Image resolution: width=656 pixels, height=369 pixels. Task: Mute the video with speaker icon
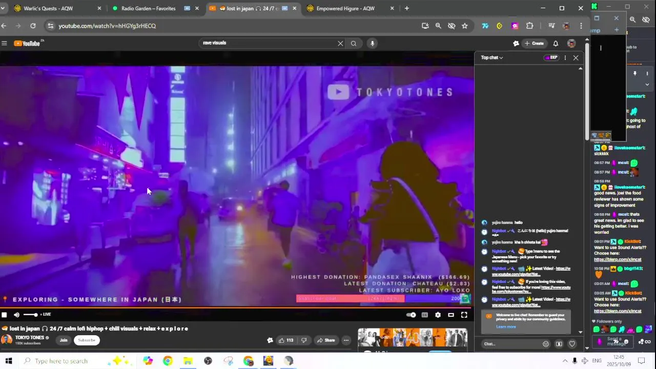coord(16,315)
